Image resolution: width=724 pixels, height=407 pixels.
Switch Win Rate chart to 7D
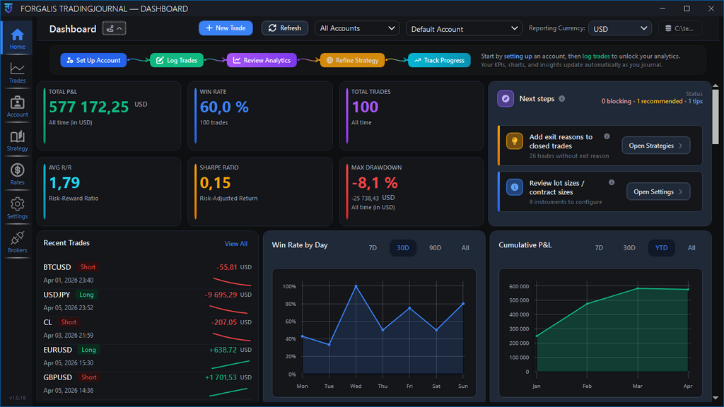(x=373, y=248)
